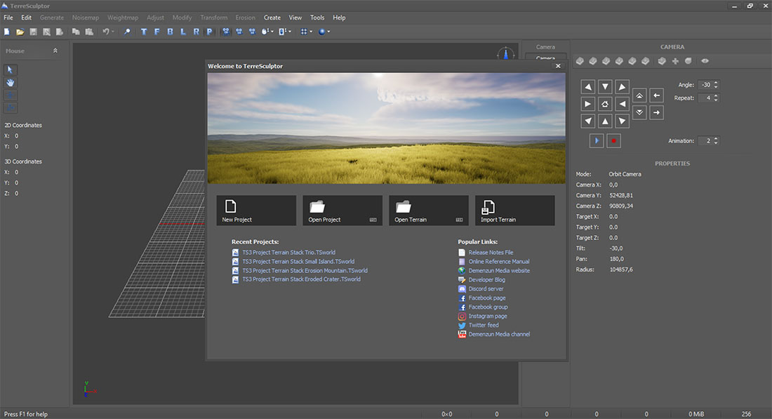Open the Help menu

pyautogui.click(x=339, y=18)
